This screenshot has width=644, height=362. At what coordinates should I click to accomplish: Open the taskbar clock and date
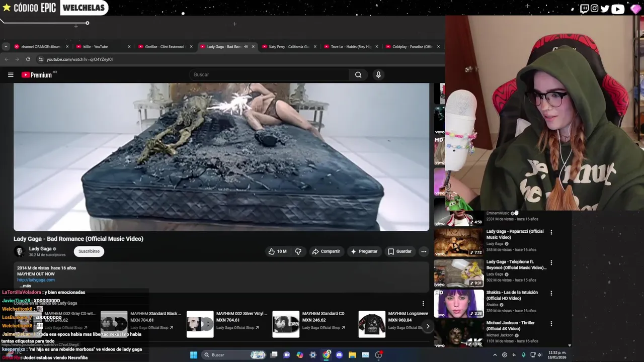coord(557,355)
